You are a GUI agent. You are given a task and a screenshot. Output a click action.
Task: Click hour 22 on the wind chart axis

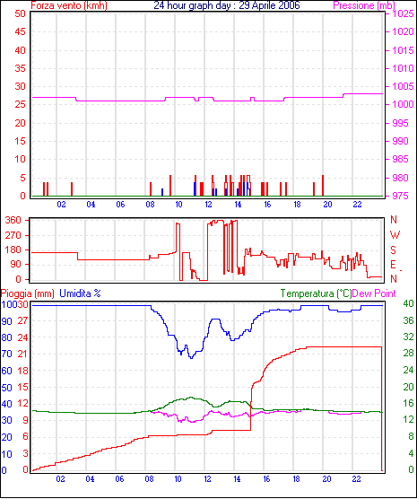(x=357, y=205)
